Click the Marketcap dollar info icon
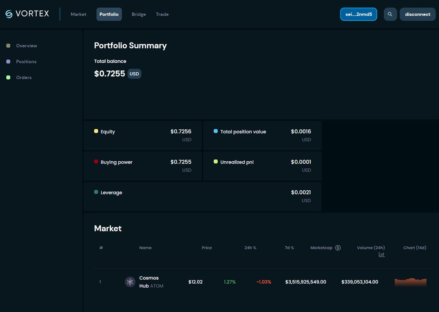Screen dimensions: 439x312 click(338, 248)
